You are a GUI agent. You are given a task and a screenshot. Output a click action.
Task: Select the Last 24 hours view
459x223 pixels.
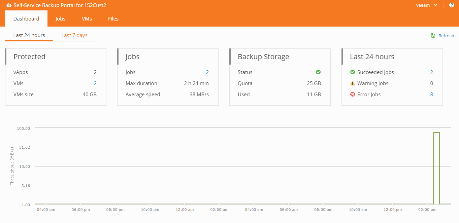tap(29, 35)
